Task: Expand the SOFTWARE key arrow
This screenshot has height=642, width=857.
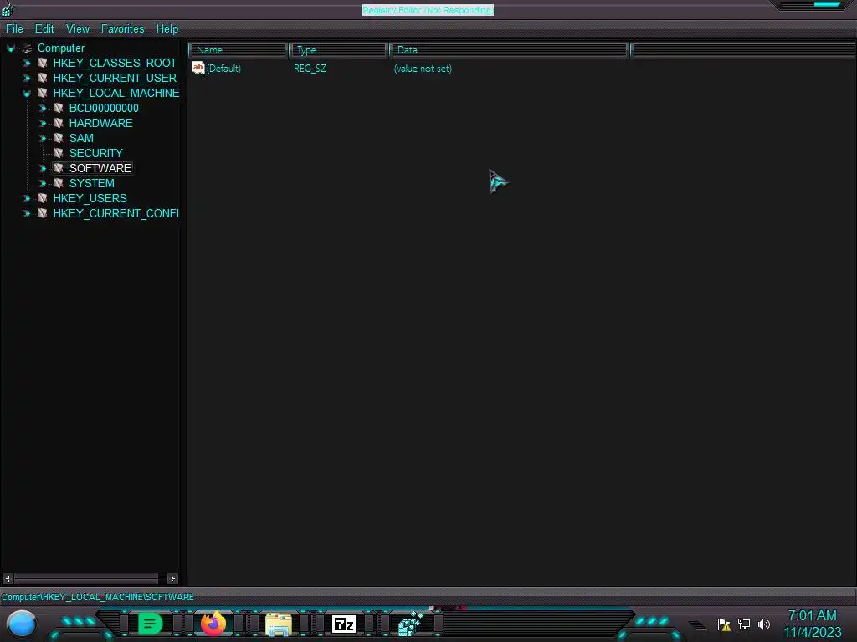Action: (43, 168)
